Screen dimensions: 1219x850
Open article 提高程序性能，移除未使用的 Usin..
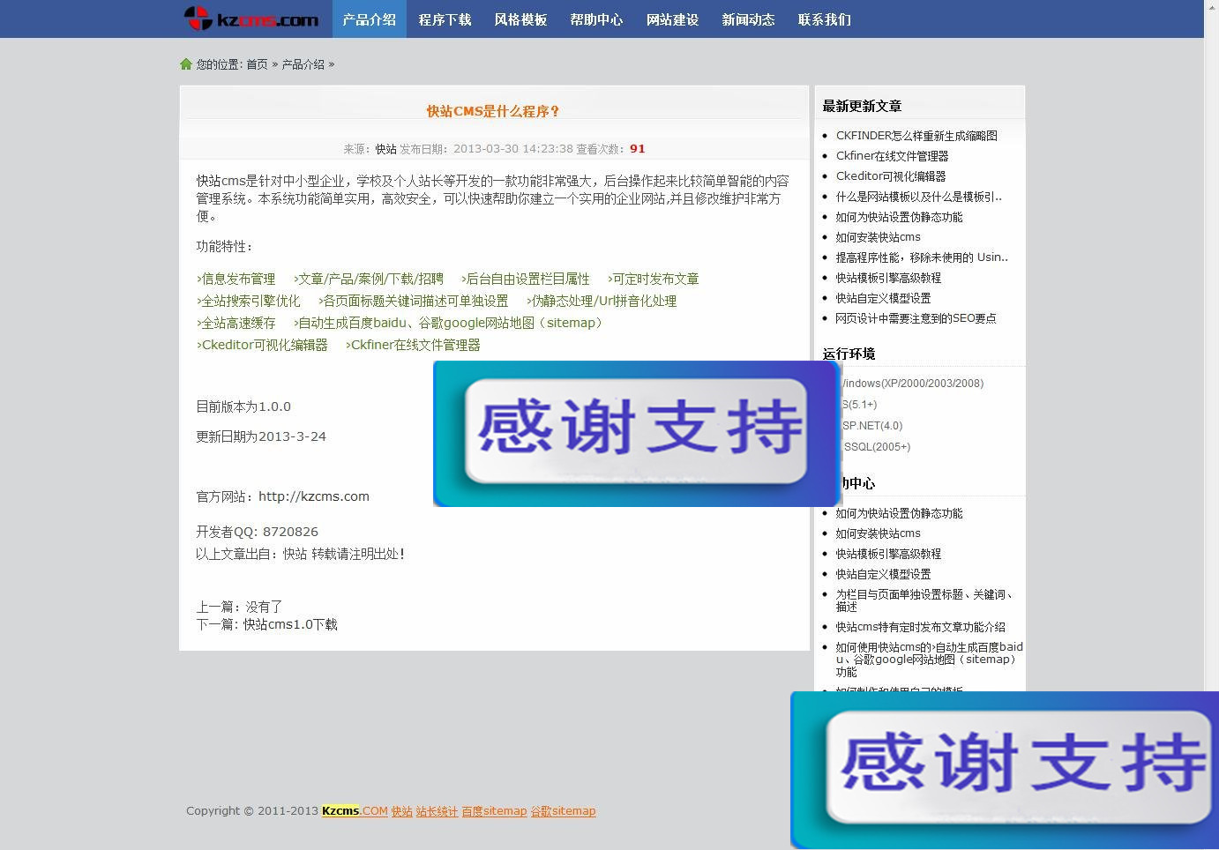coord(922,257)
